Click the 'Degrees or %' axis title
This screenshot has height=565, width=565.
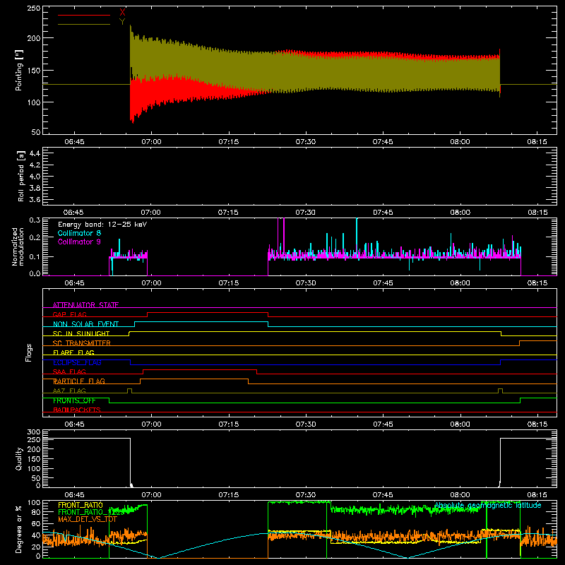point(19,529)
